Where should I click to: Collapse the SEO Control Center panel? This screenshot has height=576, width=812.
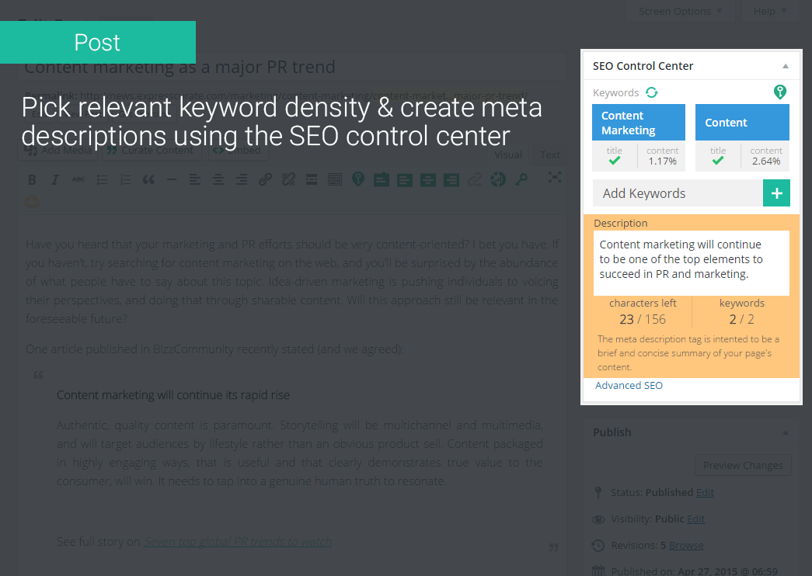[x=786, y=66]
